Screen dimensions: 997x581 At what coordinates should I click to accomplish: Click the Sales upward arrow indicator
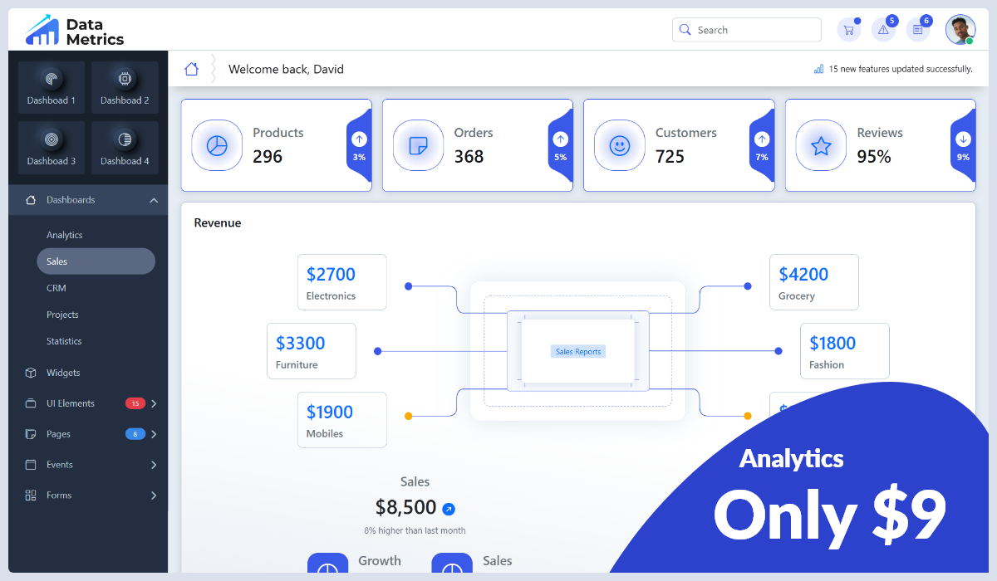(448, 507)
